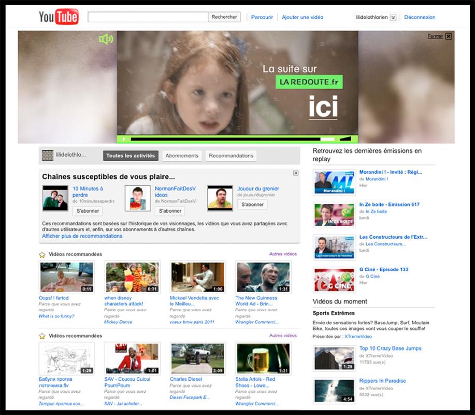Open the Rippers In Paradise thumbnail
Screen dimensions: 475x415
[335, 391]
